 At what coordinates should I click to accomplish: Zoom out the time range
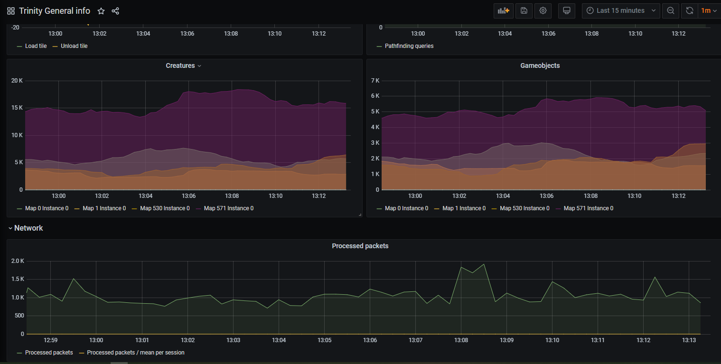tap(671, 10)
